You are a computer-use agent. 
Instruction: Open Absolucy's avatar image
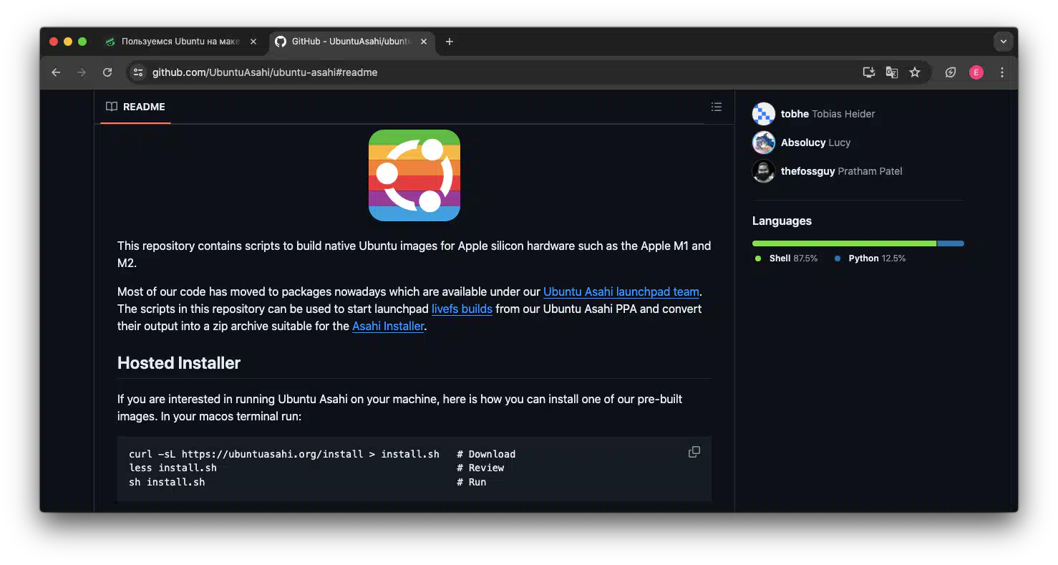click(764, 143)
